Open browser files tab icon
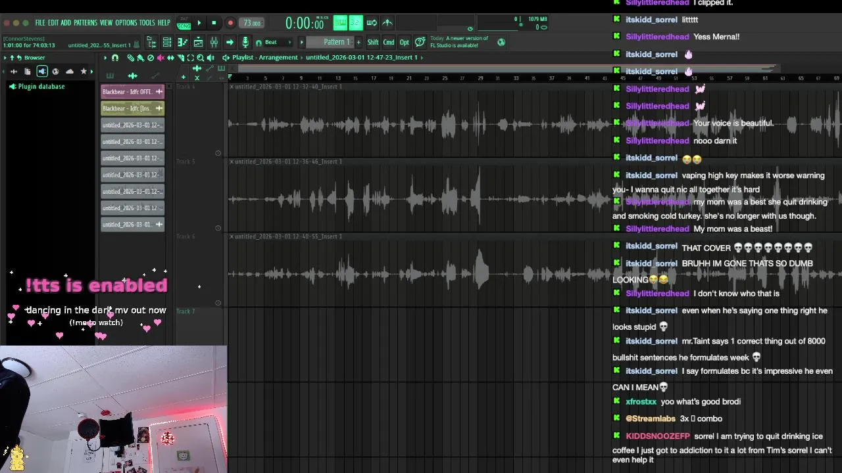This screenshot has width=842, height=473. tap(27, 71)
